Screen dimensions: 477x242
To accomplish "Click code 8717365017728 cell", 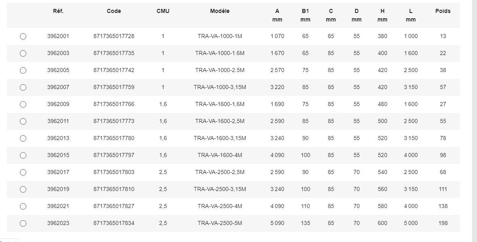I will [x=114, y=36].
